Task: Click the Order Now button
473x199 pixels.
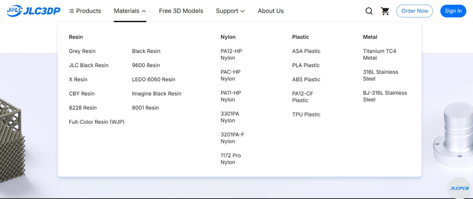Action: (x=415, y=11)
